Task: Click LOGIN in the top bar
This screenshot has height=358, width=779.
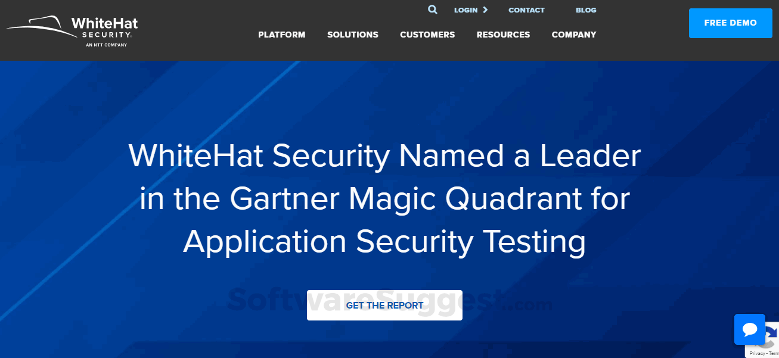Action: tap(464, 10)
